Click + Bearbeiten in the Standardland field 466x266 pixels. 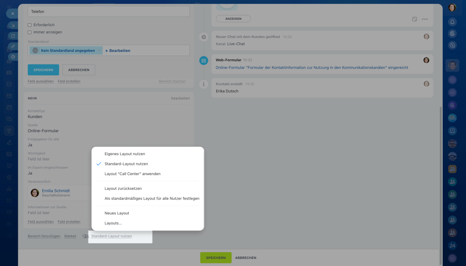tap(118, 51)
